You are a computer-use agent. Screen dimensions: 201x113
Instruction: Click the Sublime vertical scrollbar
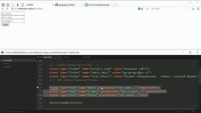click(x=200, y=78)
